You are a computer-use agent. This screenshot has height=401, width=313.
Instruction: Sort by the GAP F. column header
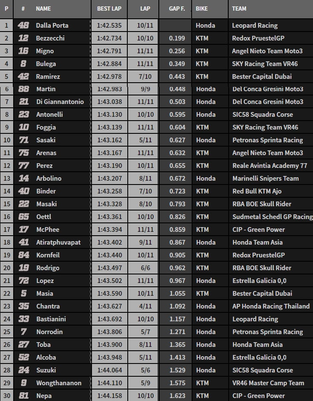point(172,9)
